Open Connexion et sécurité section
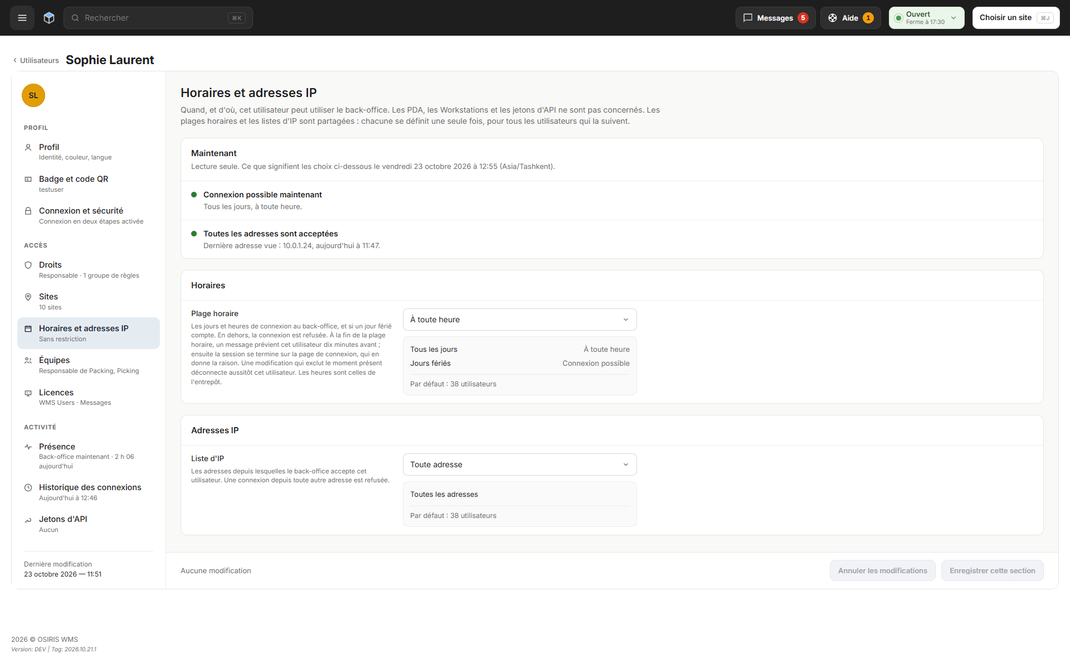This screenshot has width=1070, height=668. 89,216
